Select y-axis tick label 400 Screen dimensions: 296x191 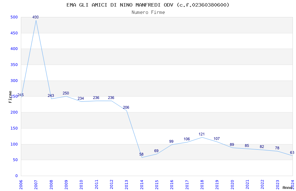click(x=14, y=49)
